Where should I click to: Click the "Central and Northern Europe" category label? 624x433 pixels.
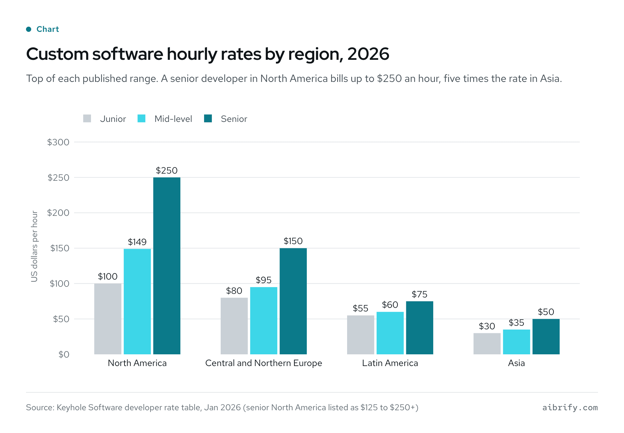tap(264, 363)
